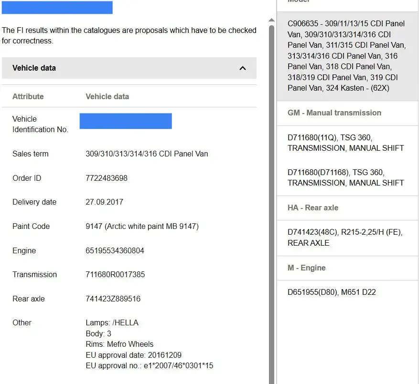
Task: Click the Rear axle attribute label
Action: [x=29, y=299]
